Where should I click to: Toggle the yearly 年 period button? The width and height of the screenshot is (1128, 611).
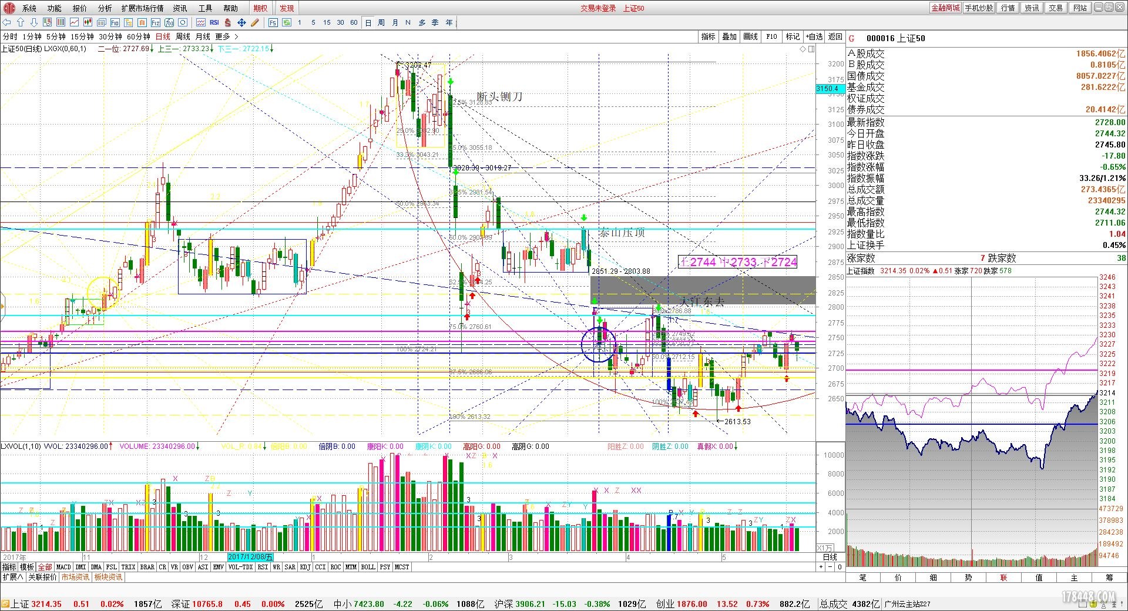click(449, 22)
